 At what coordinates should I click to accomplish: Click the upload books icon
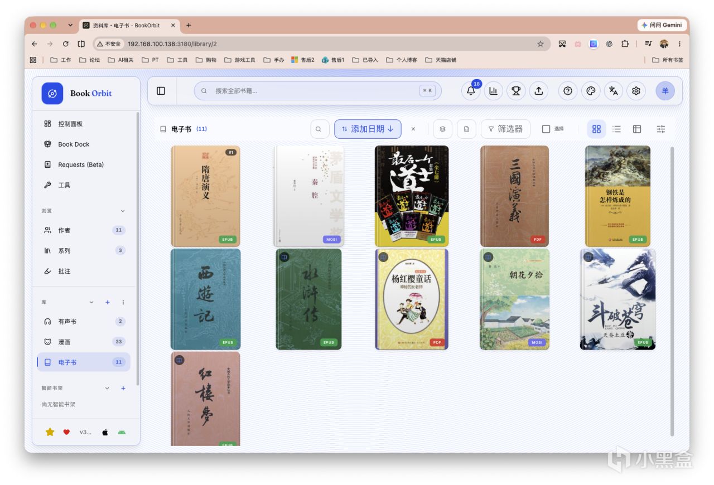coord(538,91)
